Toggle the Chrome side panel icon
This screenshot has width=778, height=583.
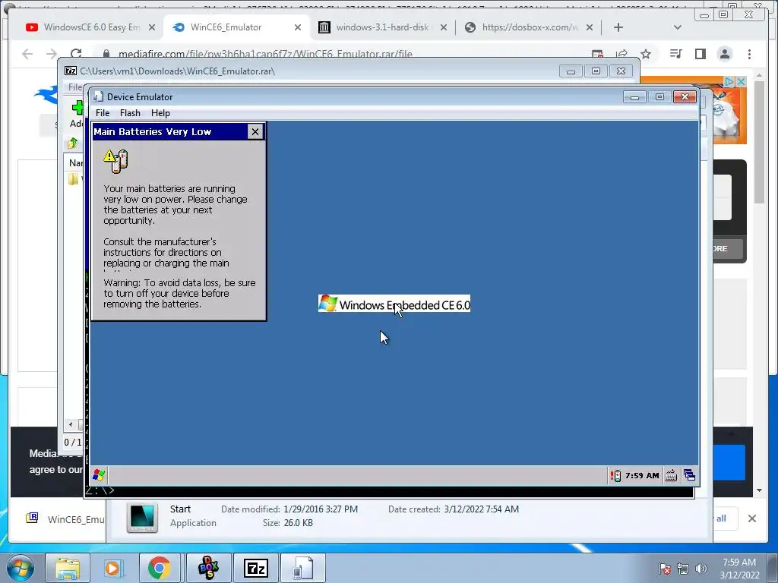point(700,54)
